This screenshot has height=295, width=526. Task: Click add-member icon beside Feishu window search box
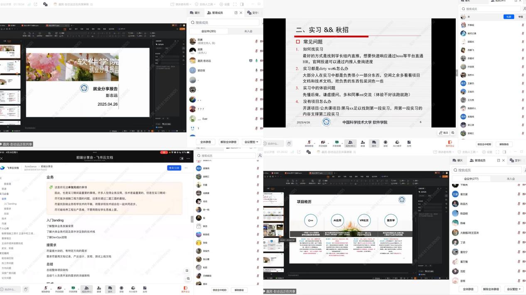pyautogui.click(x=260, y=156)
